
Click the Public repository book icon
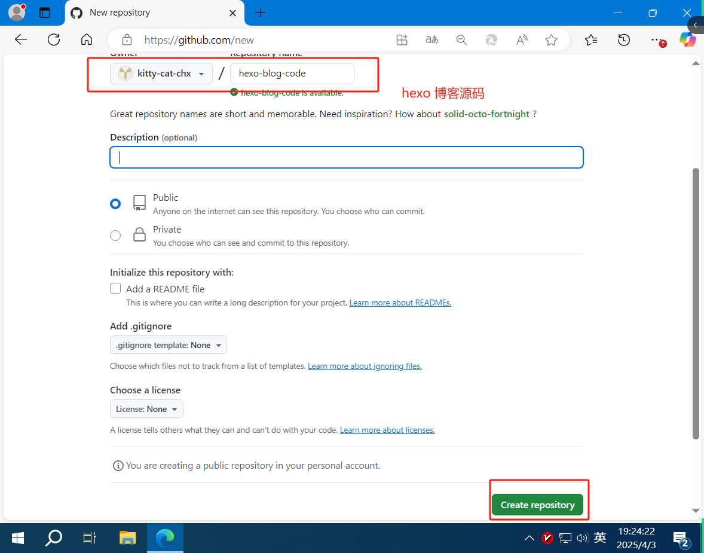coord(140,203)
